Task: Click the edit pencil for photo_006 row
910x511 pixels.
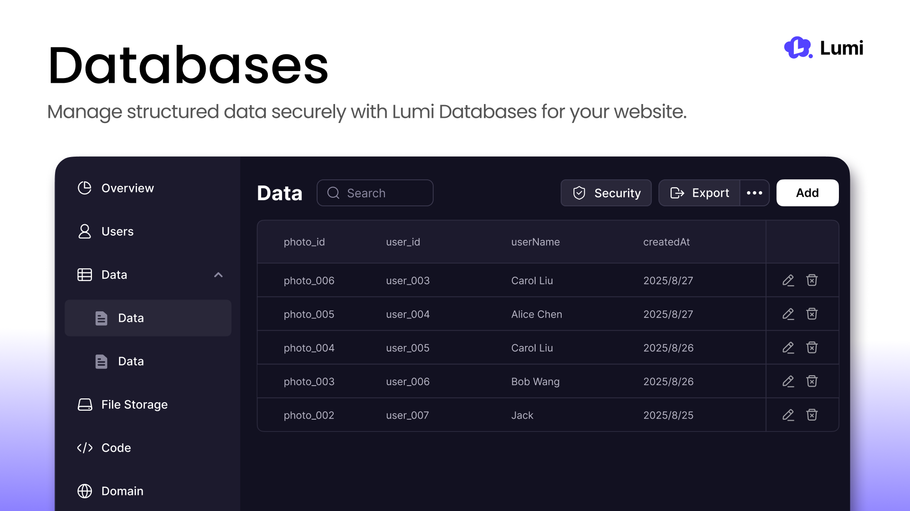Action: 788,281
